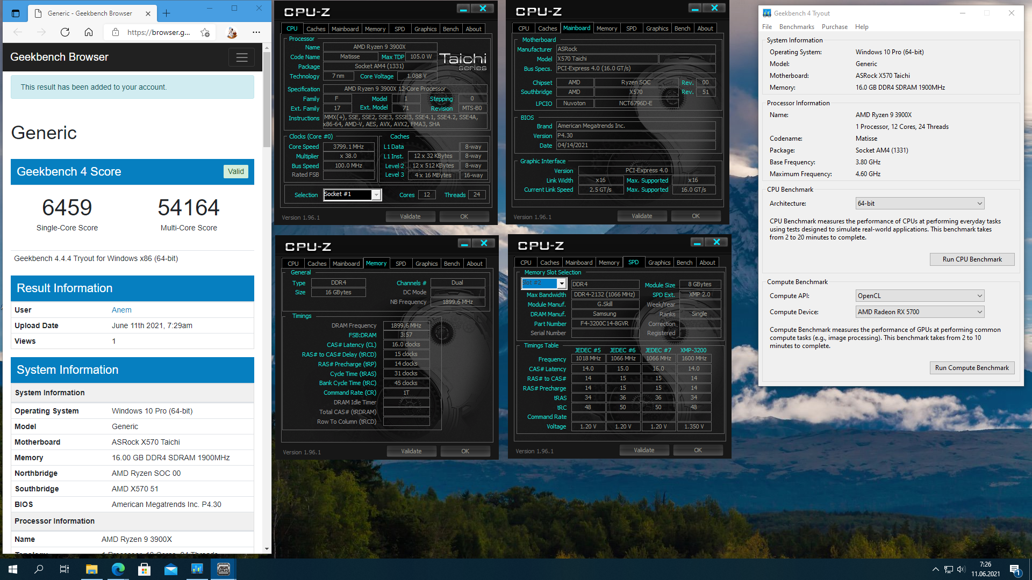1032x580 pixels.
Task: Open Anem user profile link
Action: click(121, 310)
